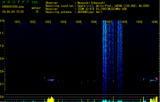Click the 'Receiver' field label
The image size is (160, 102).
[x=52, y=9]
